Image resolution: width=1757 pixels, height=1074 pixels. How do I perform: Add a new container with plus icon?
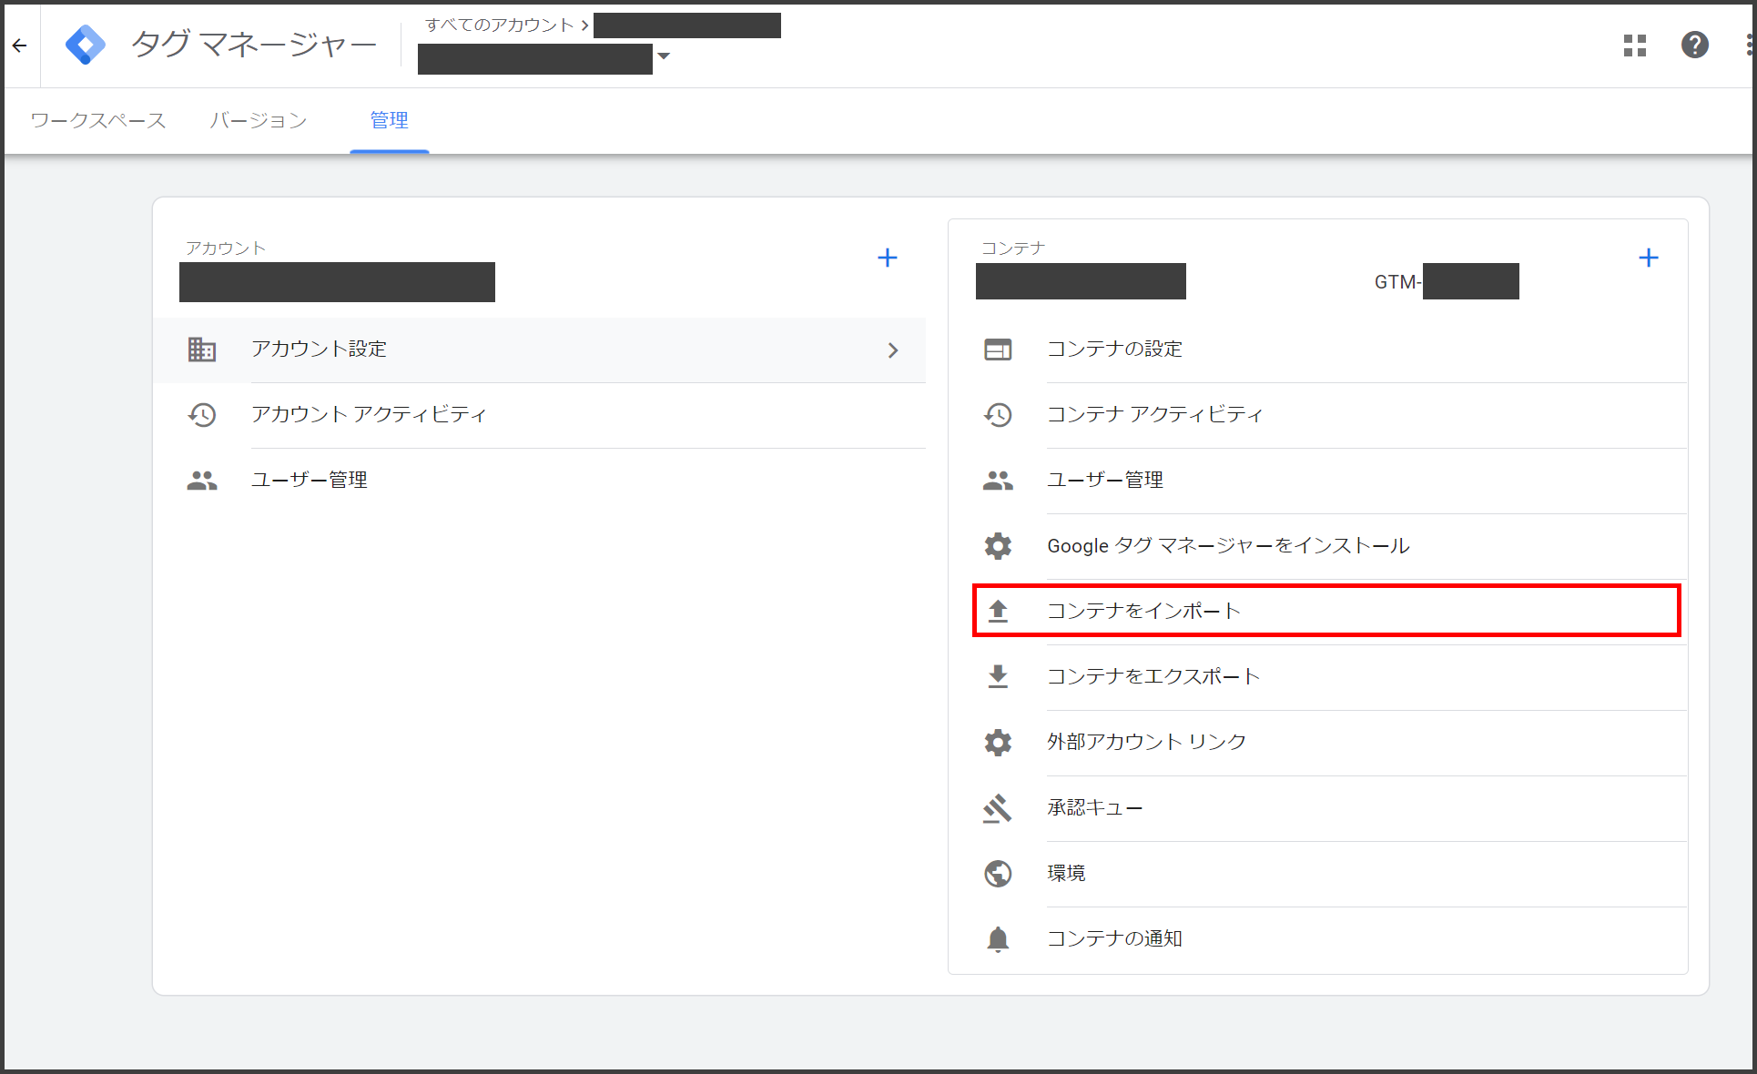pos(1649,258)
